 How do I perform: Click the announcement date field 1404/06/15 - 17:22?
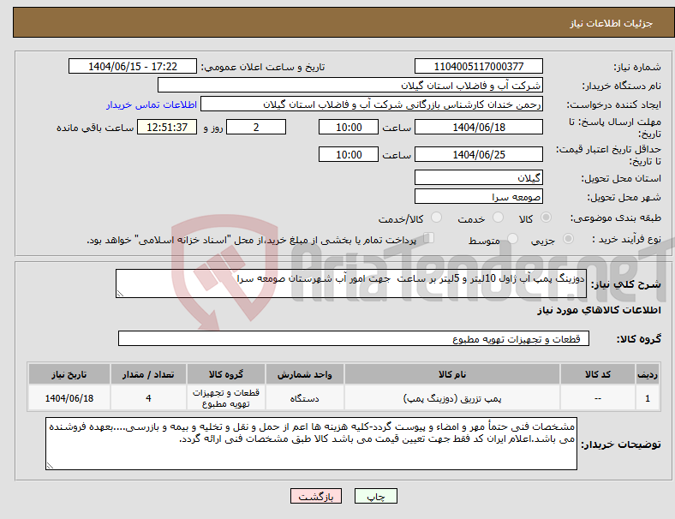point(133,66)
